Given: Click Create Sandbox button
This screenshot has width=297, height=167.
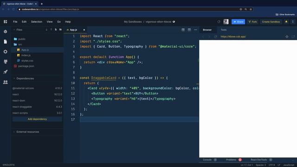Looking at the screenshot, I should [271, 22].
